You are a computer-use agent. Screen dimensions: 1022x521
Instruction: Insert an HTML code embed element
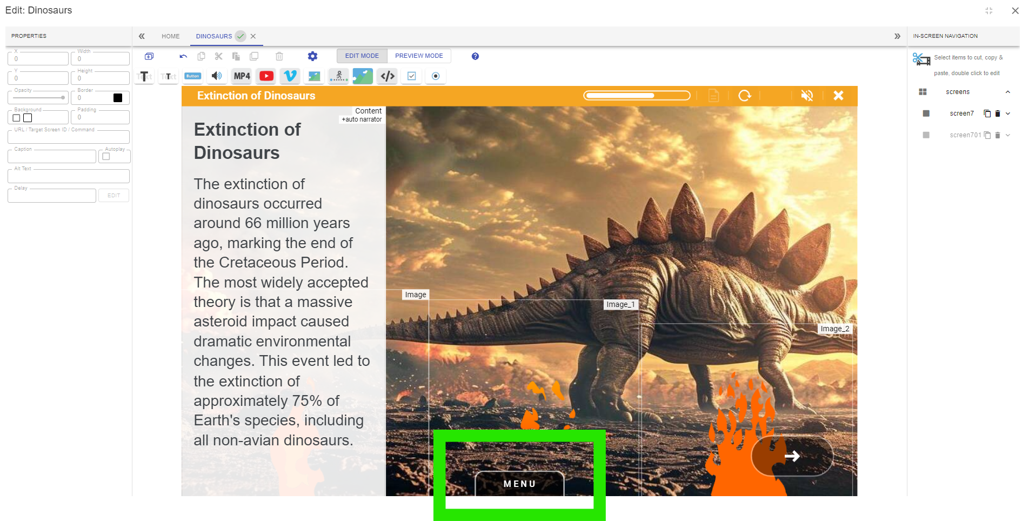[x=388, y=76]
